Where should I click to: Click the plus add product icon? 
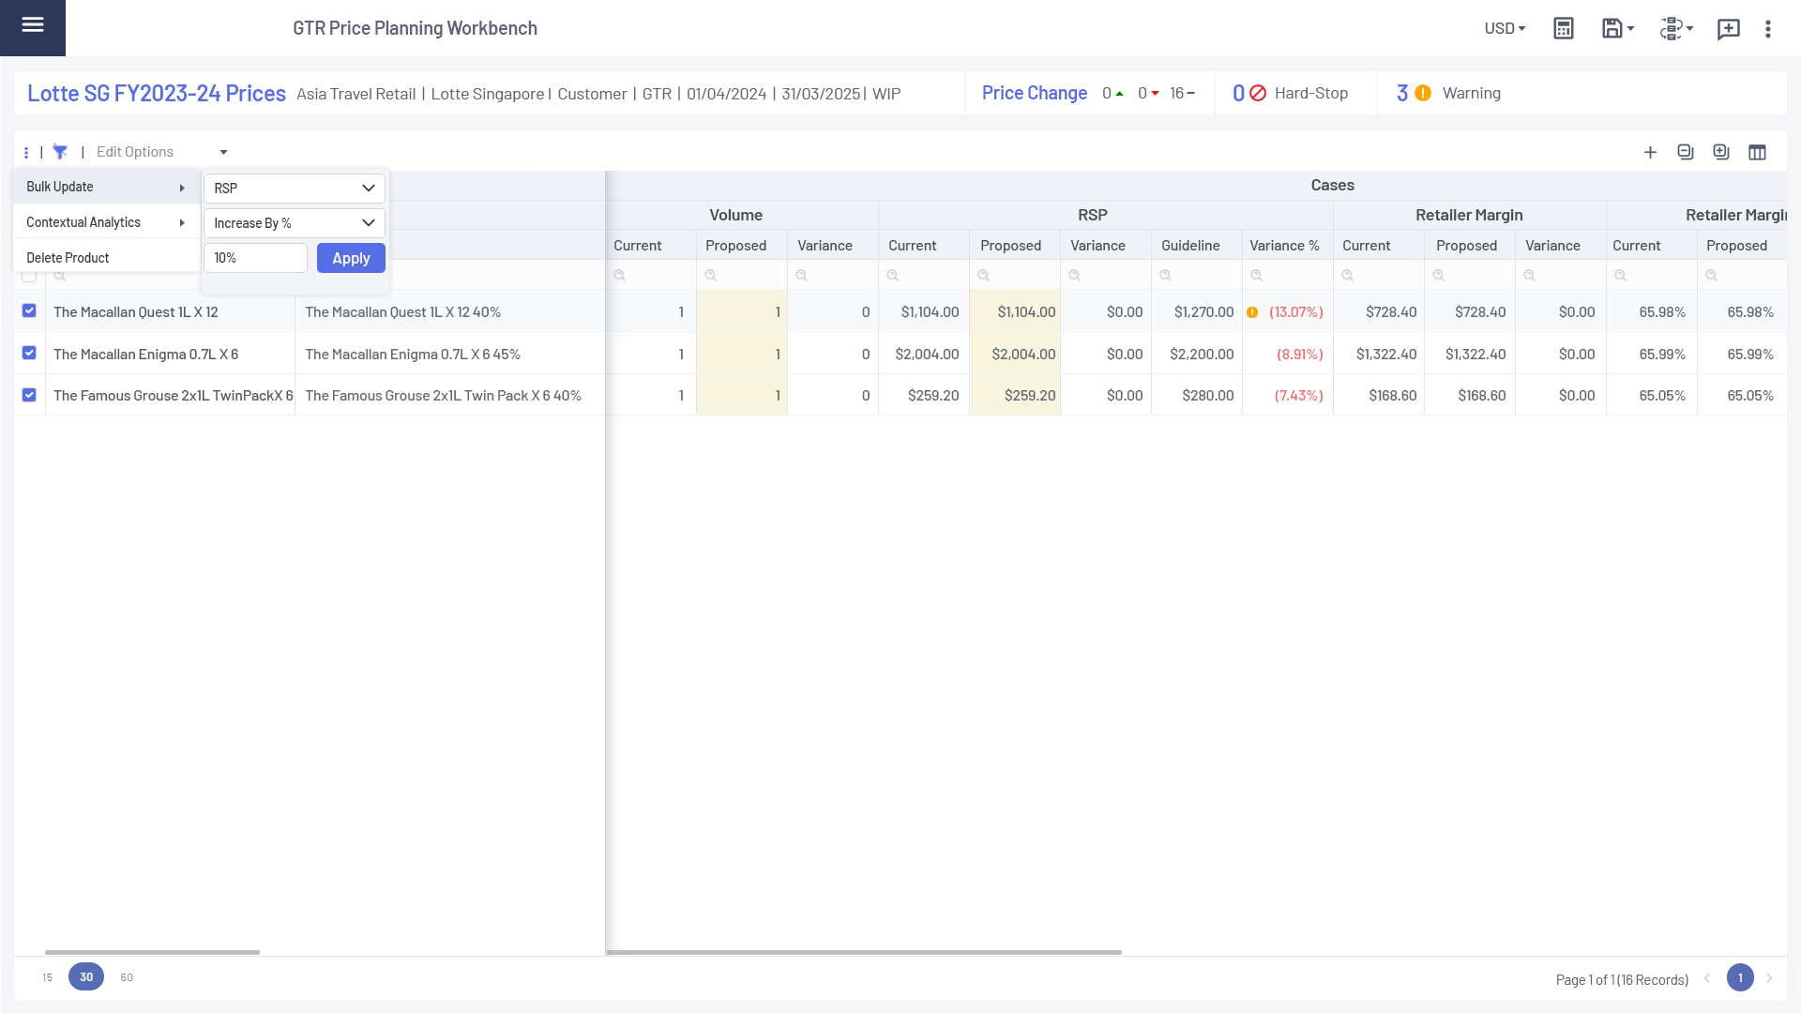pyautogui.click(x=1650, y=152)
